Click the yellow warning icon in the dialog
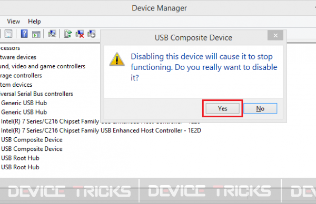Screen dimensions: 316x204 (117, 59)
